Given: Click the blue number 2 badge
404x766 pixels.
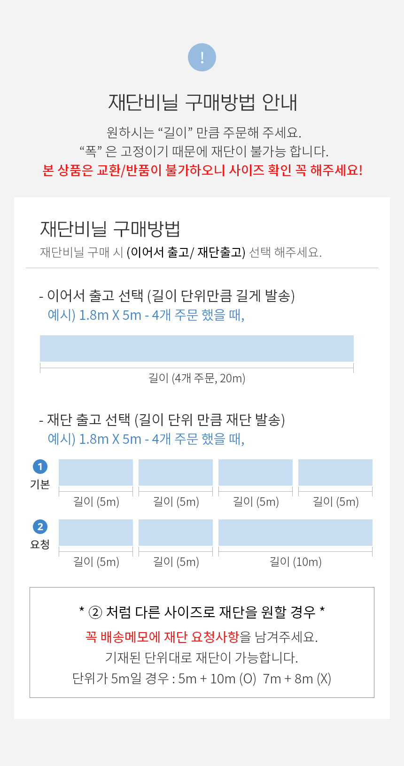Looking at the screenshot, I should click(40, 526).
